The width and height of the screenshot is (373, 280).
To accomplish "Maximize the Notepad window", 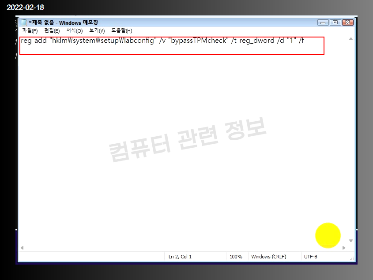I will [335, 22].
